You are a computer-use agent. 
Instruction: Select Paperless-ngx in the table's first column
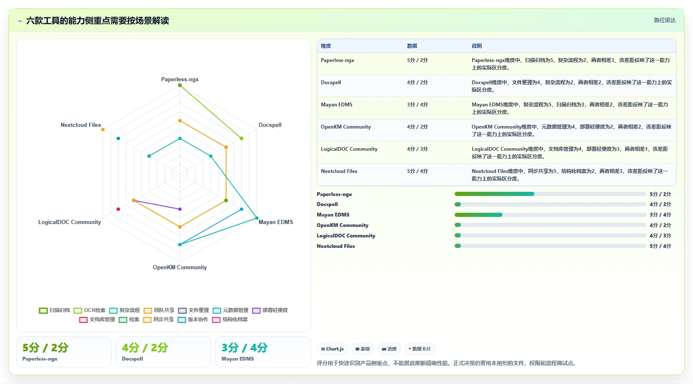tap(337, 60)
